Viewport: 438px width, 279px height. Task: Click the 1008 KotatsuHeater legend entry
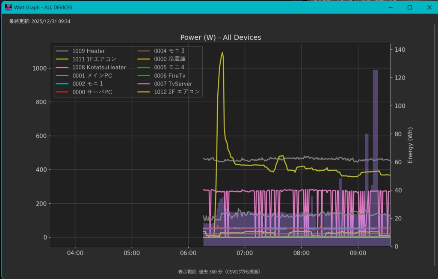91,67
